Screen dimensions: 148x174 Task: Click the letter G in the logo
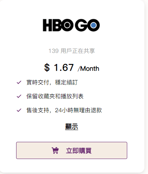[81, 25]
